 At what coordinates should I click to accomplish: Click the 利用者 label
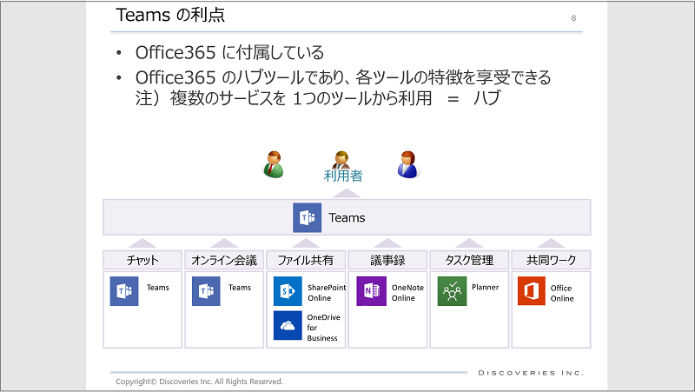(343, 176)
